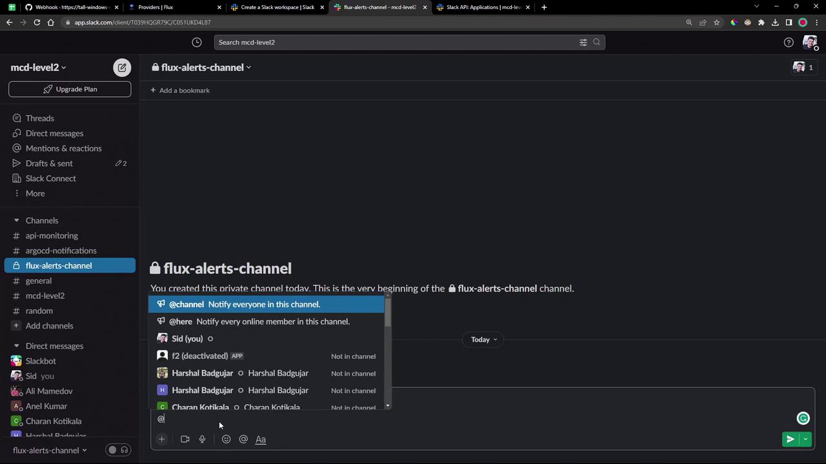Choose f2 (deactivated) app from mention list
Screen dimensions: 826x464
click(x=267, y=356)
